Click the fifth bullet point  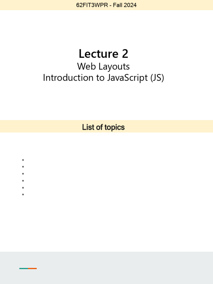(23, 187)
